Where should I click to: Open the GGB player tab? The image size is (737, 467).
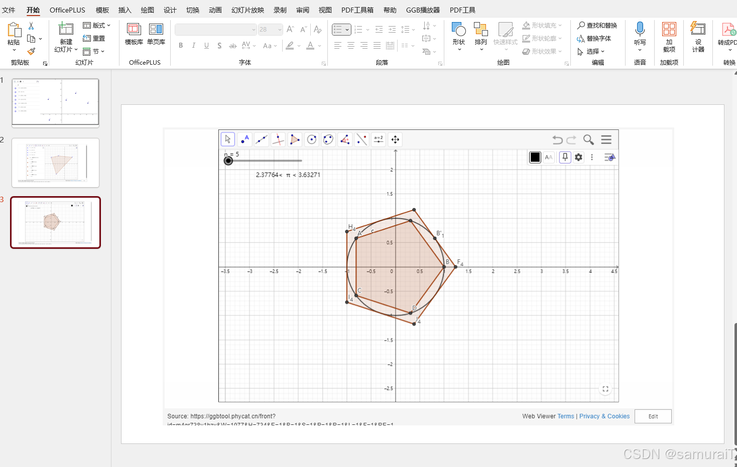coord(423,10)
